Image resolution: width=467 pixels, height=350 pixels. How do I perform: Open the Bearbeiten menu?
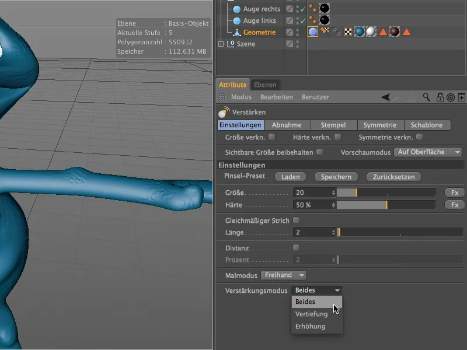(x=276, y=97)
